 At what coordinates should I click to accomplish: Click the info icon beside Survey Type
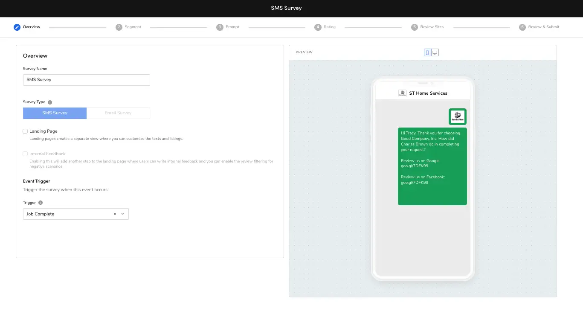tap(50, 102)
